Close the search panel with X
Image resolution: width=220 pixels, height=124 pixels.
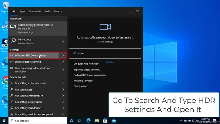(137, 11)
